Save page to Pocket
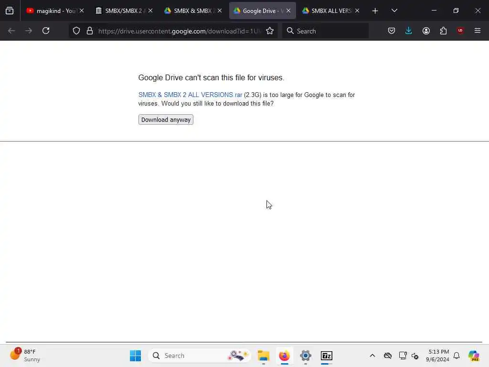 [392, 31]
